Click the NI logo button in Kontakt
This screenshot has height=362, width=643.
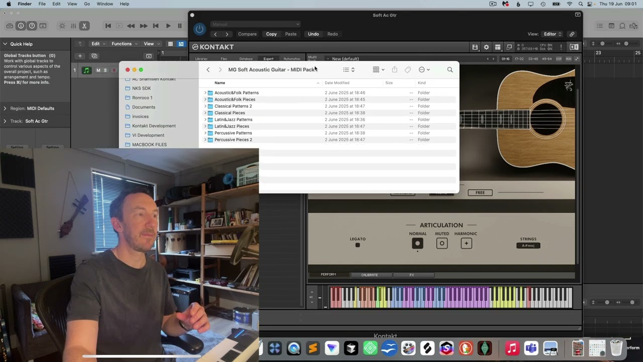coord(574,47)
